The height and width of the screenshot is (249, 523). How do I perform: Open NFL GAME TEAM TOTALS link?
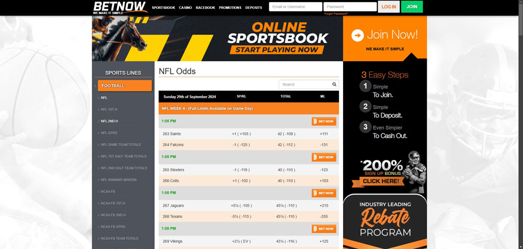pos(121,144)
